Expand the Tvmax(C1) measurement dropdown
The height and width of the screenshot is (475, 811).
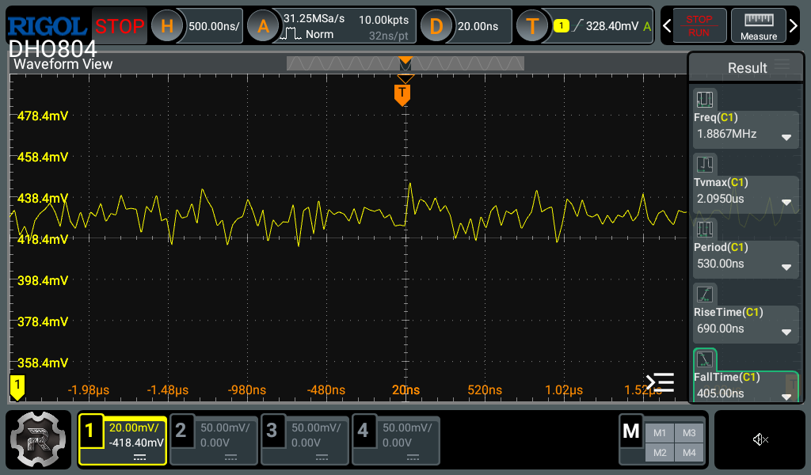pyautogui.click(x=786, y=202)
